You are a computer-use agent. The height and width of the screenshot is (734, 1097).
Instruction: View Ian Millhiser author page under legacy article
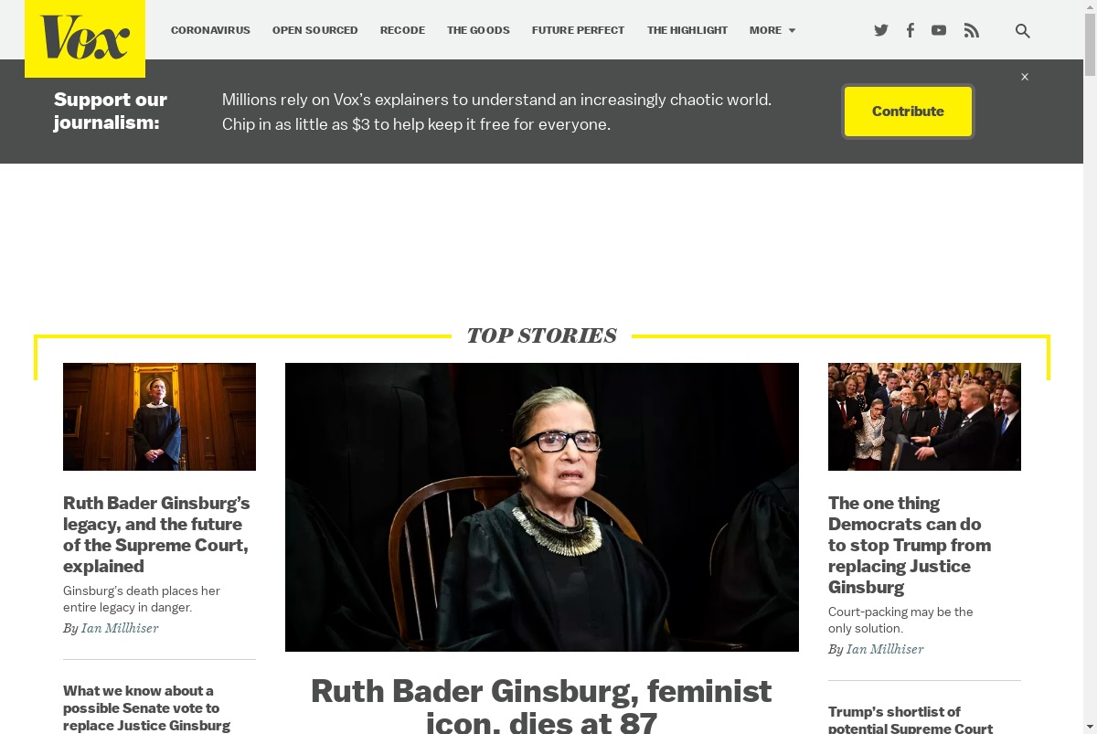pyautogui.click(x=120, y=628)
